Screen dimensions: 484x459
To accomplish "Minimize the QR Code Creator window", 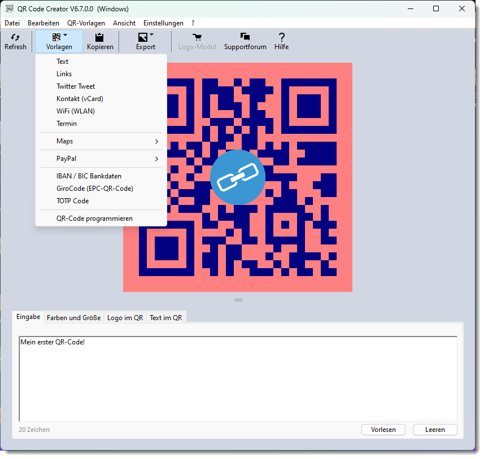I will pos(411,8).
